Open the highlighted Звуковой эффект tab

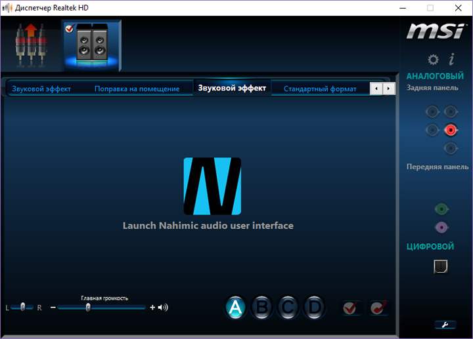[x=232, y=88]
